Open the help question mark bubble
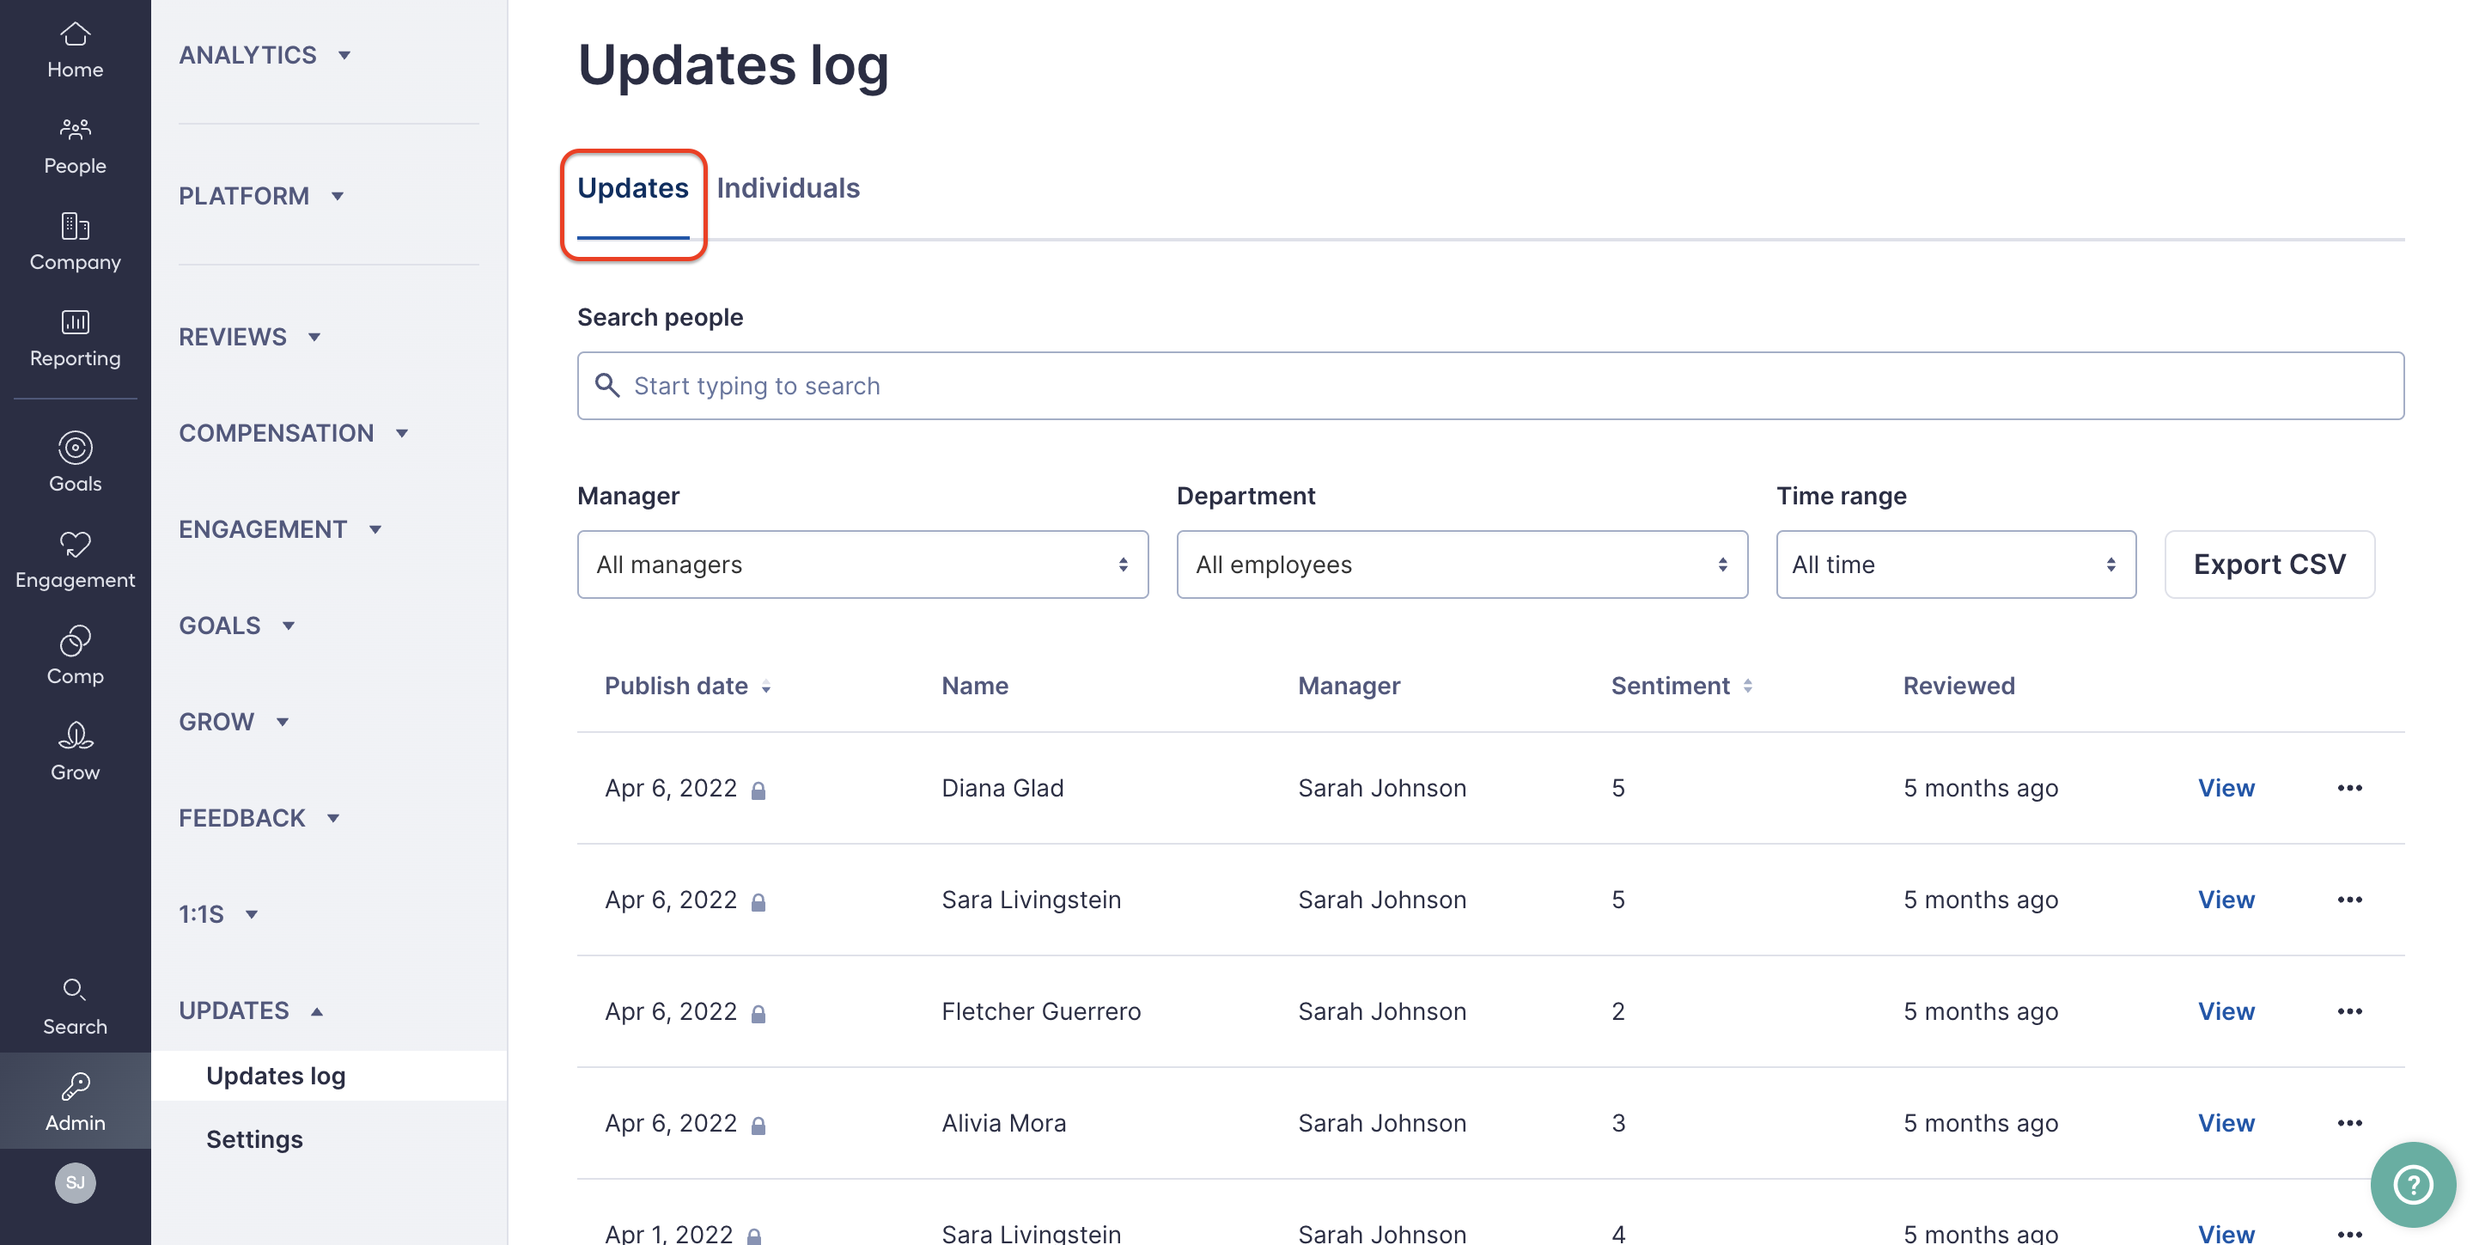The width and height of the screenshot is (2473, 1245). 2413,1185
